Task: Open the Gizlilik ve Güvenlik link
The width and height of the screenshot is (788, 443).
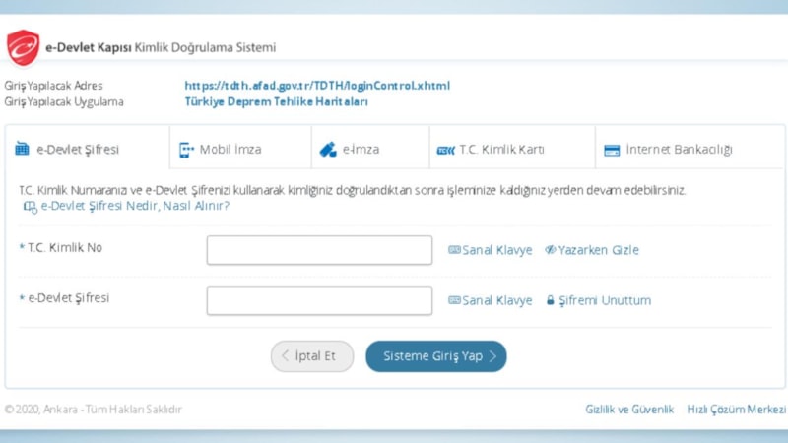Action: [x=629, y=410]
